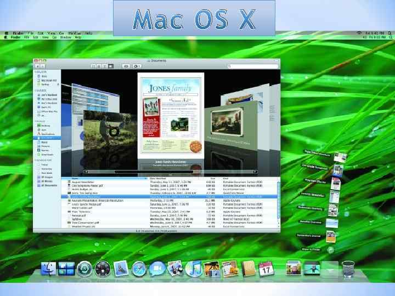Select the Cover Flow view button
The width and height of the screenshot is (395, 296).
[x=111, y=66]
